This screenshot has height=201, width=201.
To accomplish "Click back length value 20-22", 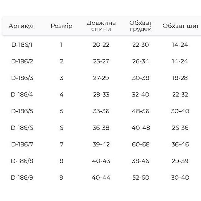I will point(101,45).
